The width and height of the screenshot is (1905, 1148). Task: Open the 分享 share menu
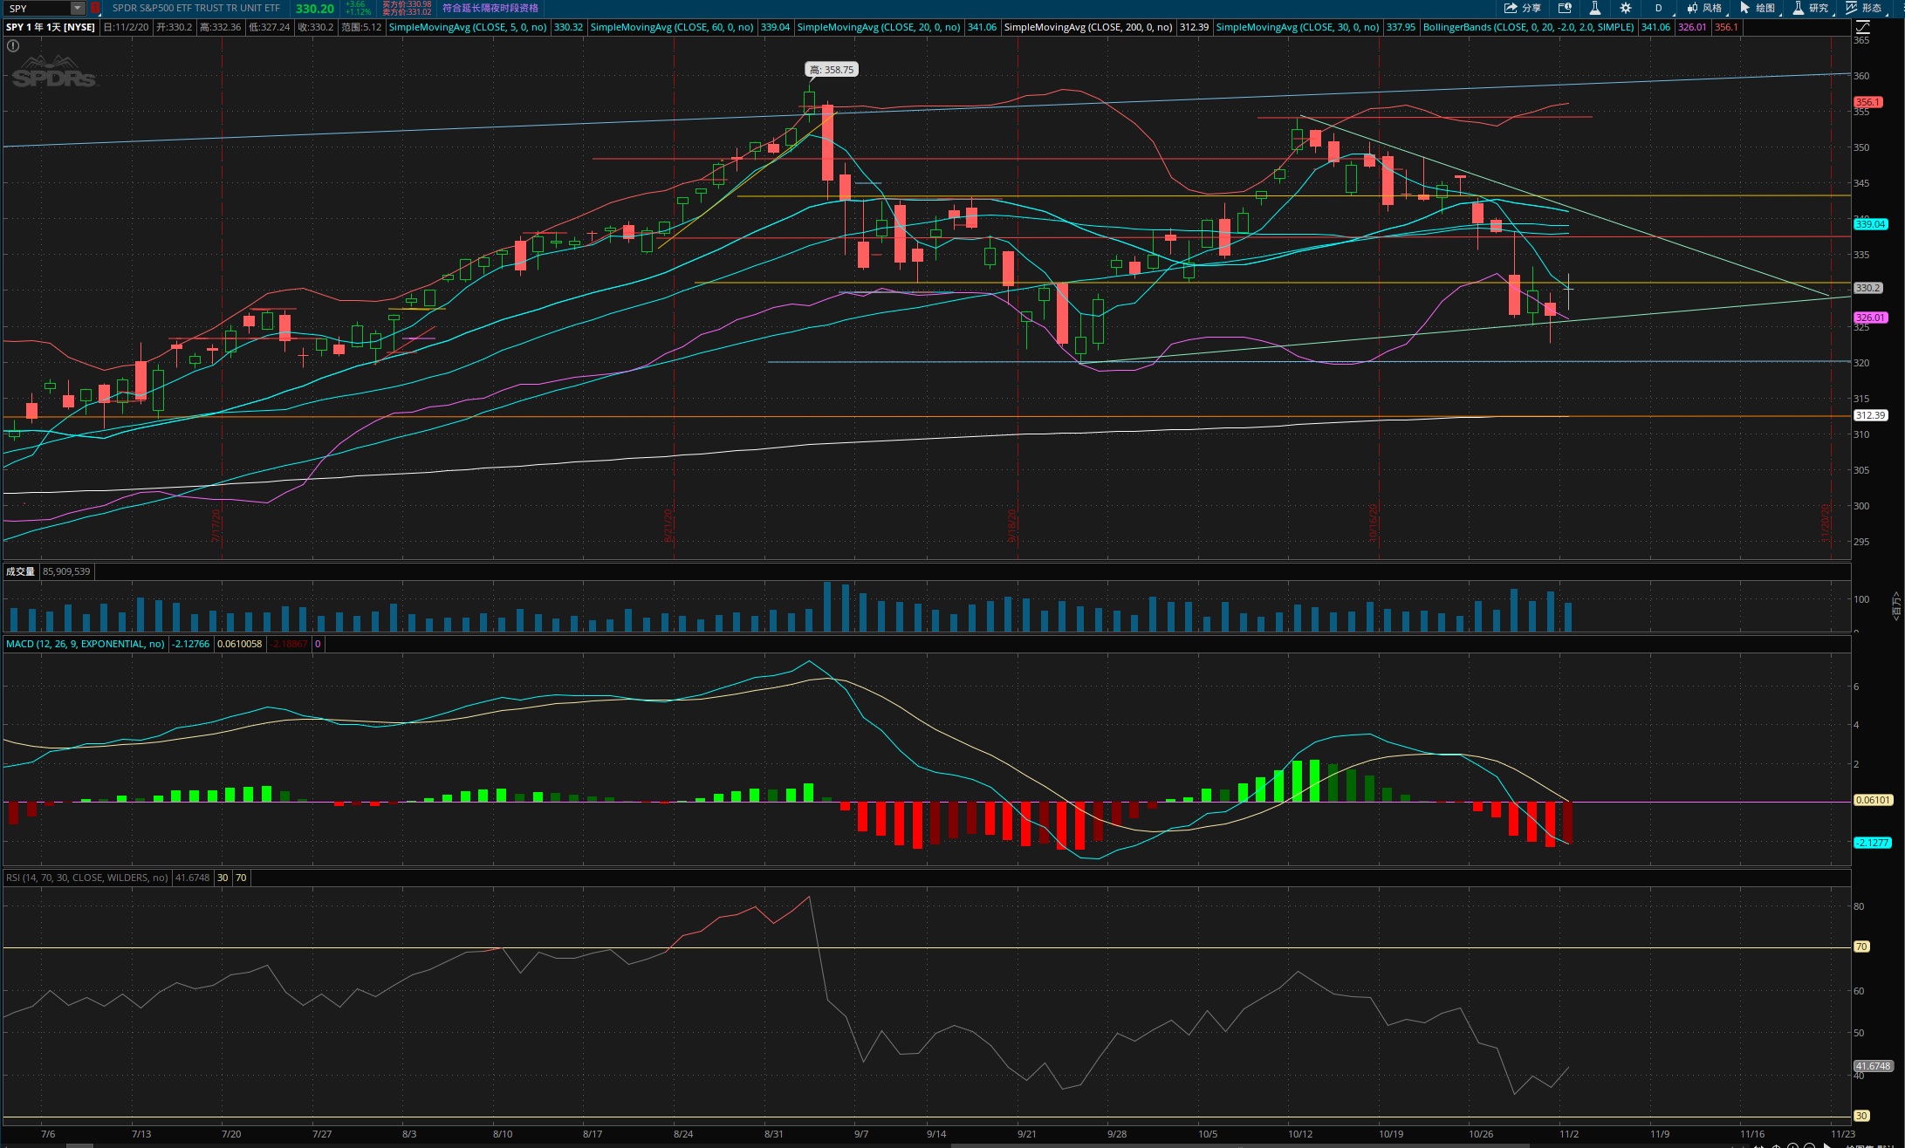[x=1523, y=8]
